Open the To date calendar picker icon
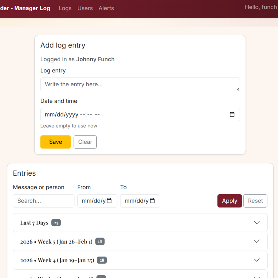This screenshot has height=278, width=278. click(x=152, y=201)
